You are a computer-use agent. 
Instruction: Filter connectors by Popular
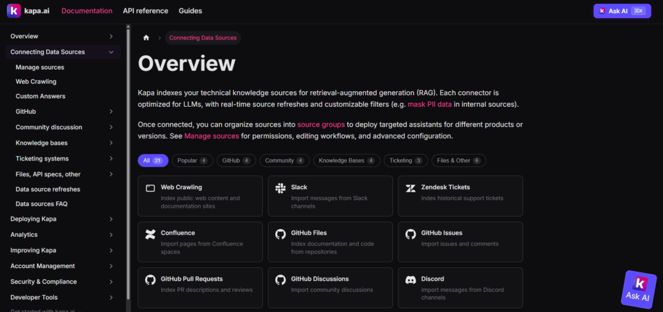[192, 161]
